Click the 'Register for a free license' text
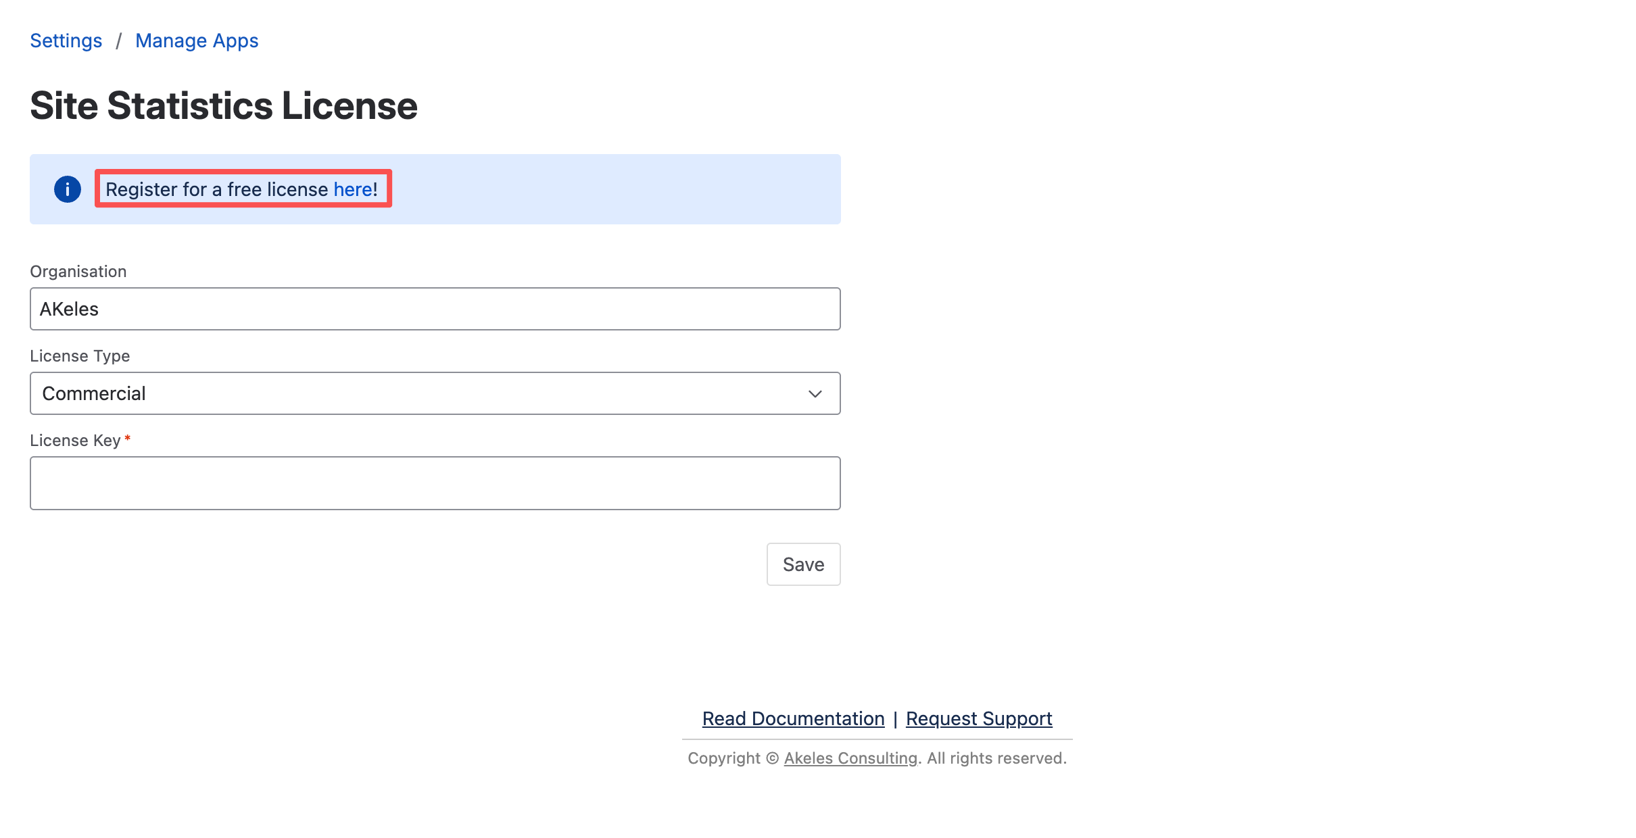 [x=216, y=189]
